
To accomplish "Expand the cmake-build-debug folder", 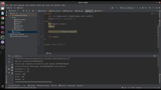I will 11,15.
